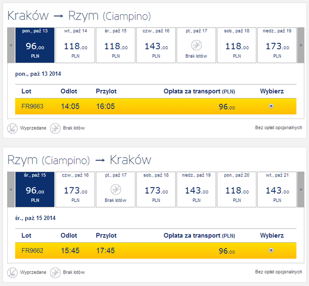Switch to the czw., paź 16 return date tab
309x286 pixels.
[75, 189]
